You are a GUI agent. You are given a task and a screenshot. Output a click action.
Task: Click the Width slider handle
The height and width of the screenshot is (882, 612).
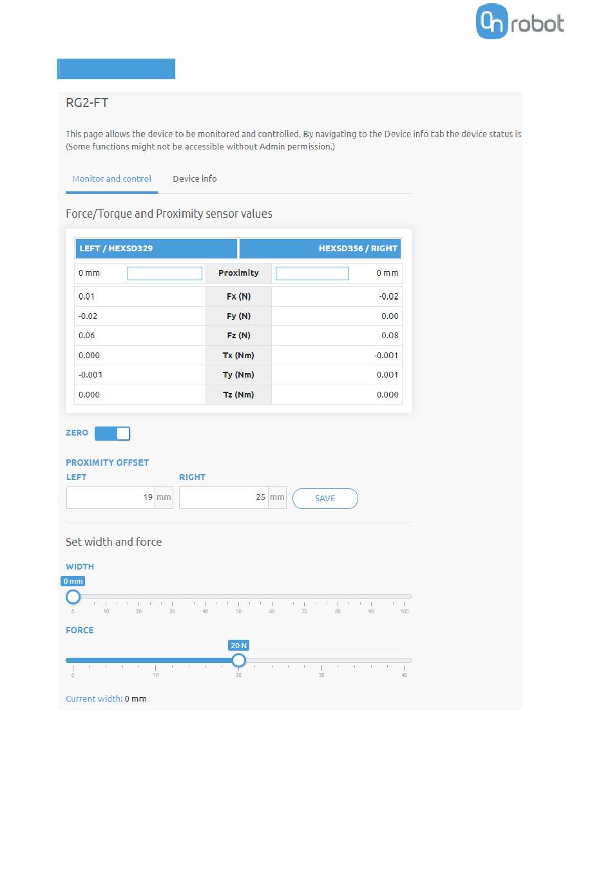pos(73,597)
